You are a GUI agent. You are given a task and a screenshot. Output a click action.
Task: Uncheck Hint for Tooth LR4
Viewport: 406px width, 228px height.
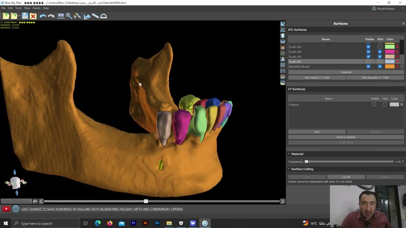click(x=380, y=52)
